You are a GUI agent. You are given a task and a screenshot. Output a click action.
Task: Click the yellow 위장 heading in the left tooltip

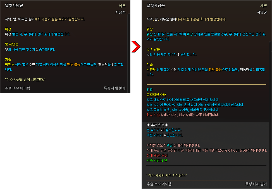(8, 29)
